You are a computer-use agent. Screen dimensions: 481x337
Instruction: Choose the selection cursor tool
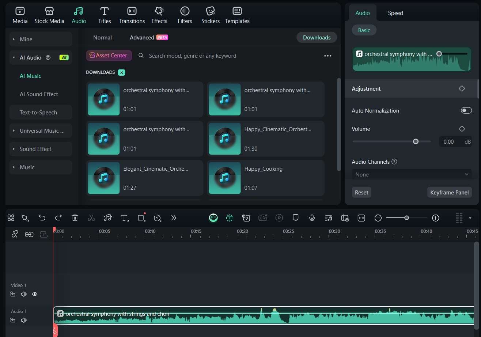(25, 218)
